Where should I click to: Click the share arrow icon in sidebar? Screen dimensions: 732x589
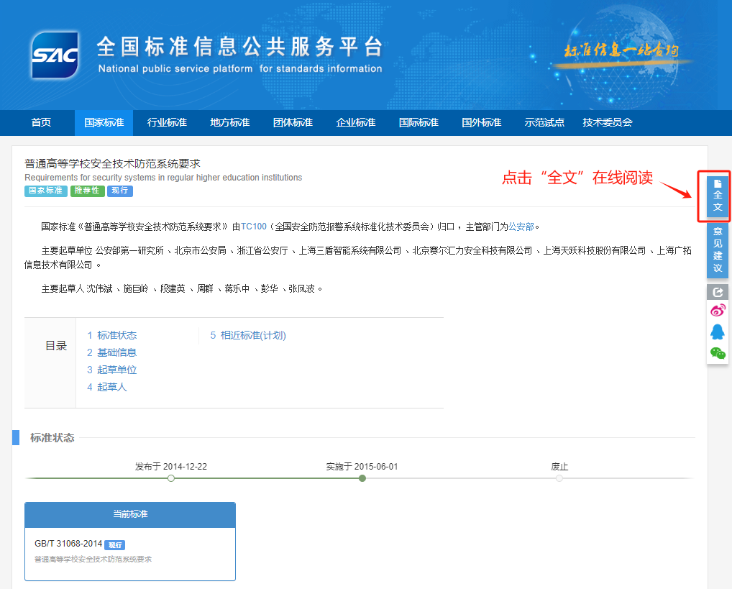coord(717,292)
